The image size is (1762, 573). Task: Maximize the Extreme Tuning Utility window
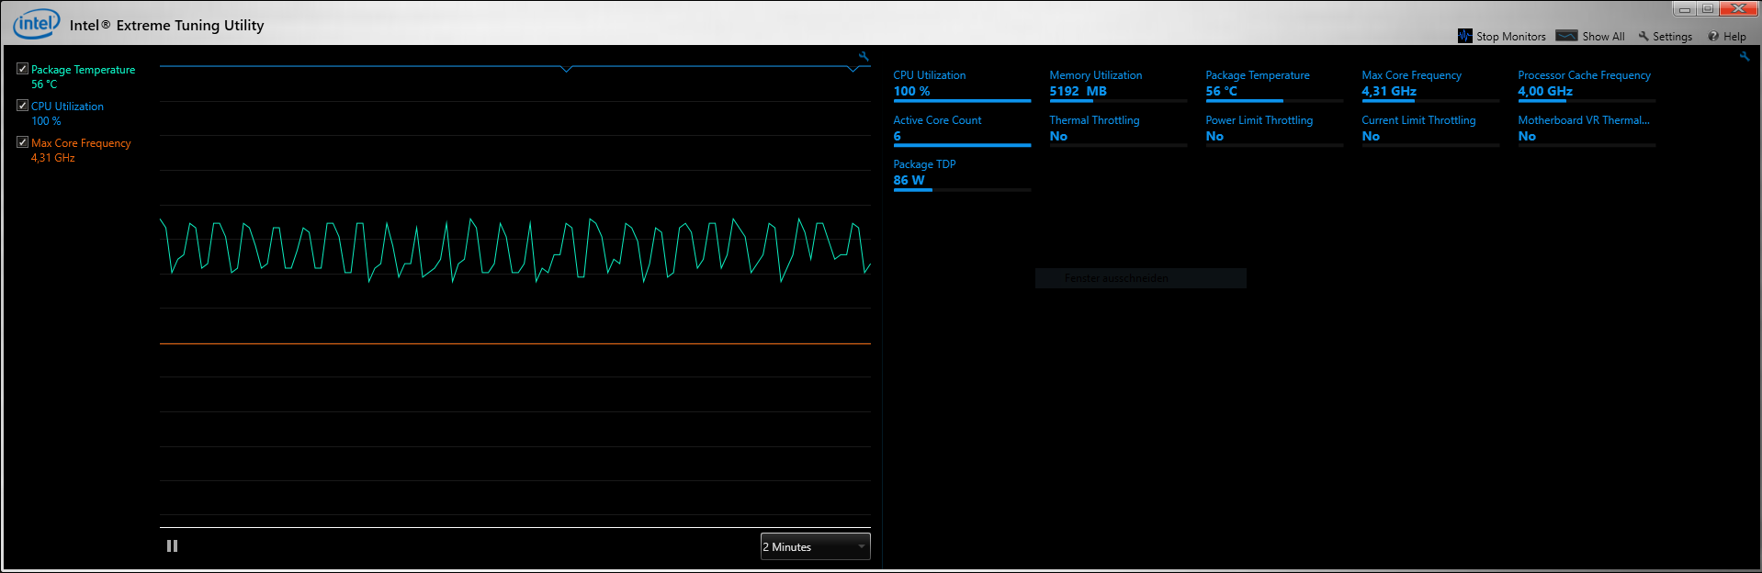1707,8
